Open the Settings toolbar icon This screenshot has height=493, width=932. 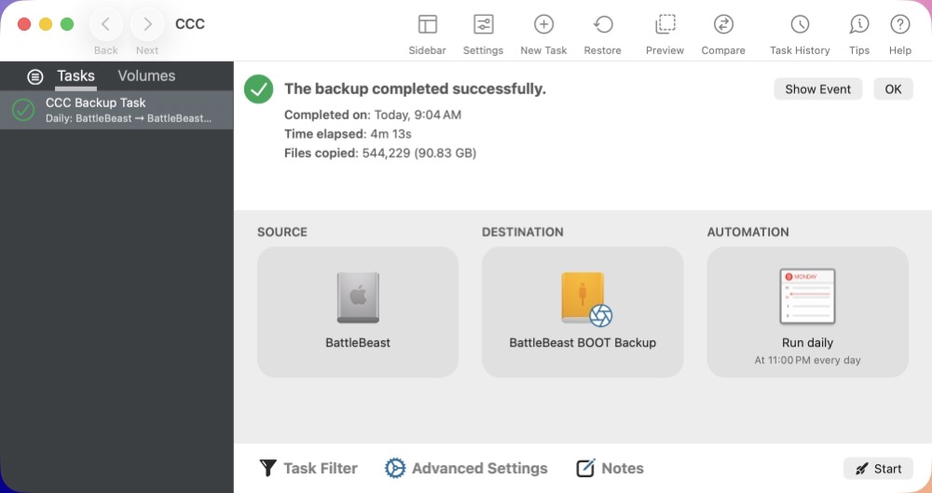(x=483, y=24)
